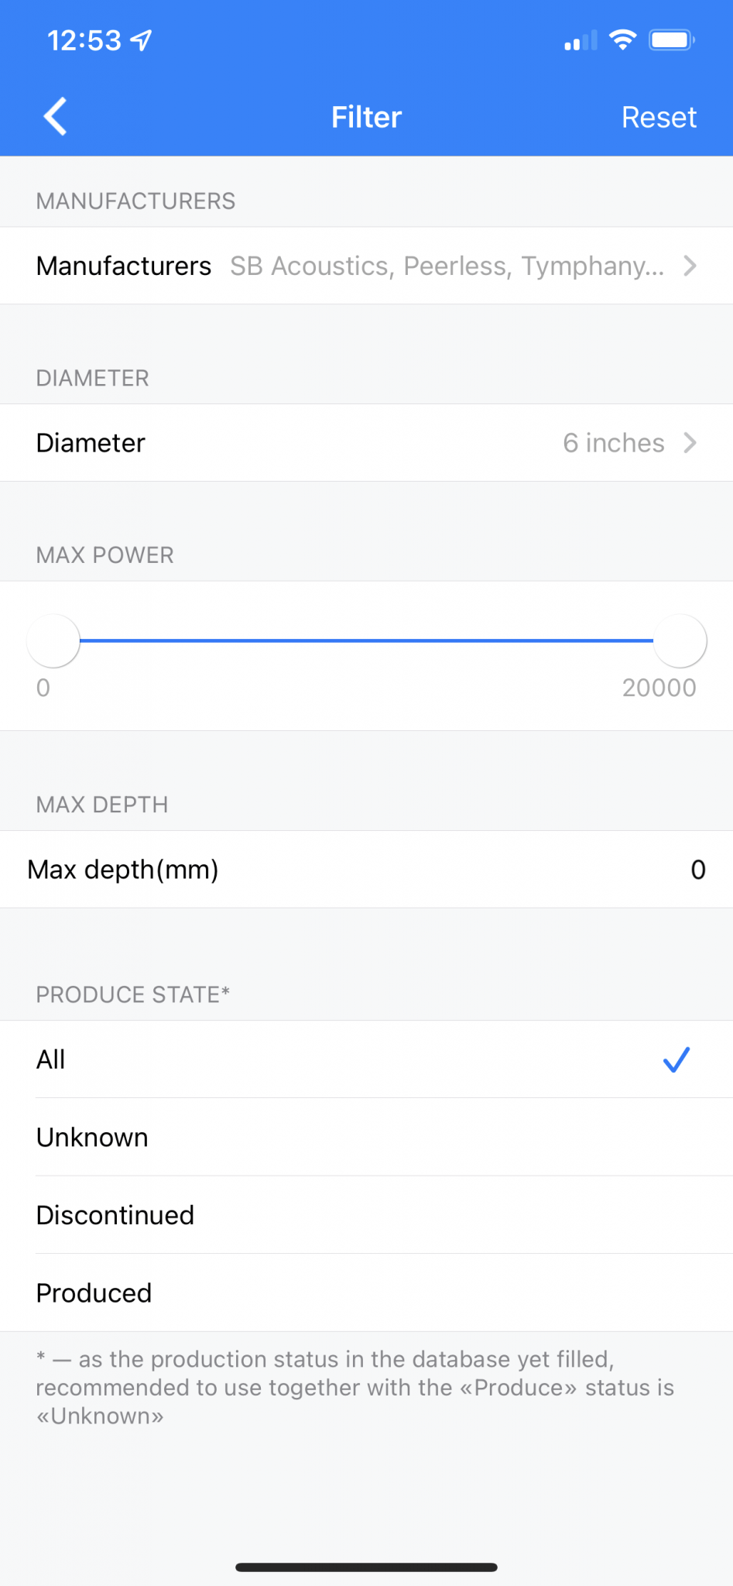The width and height of the screenshot is (733, 1586).
Task: Tap the Wi-Fi status icon
Action: coord(622,39)
